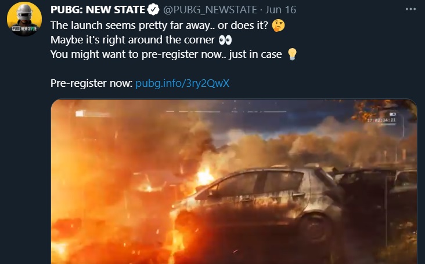The width and height of the screenshot is (425, 264).
Task: Click the white recording indicator in video
Action: 80,113
